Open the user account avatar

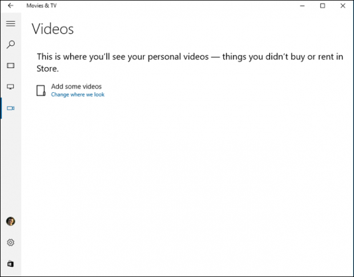(x=10, y=221)
